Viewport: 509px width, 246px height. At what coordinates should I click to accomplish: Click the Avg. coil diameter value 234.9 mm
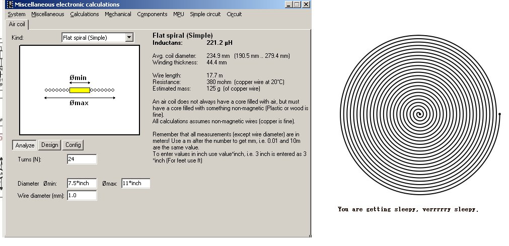pos(218,56)
